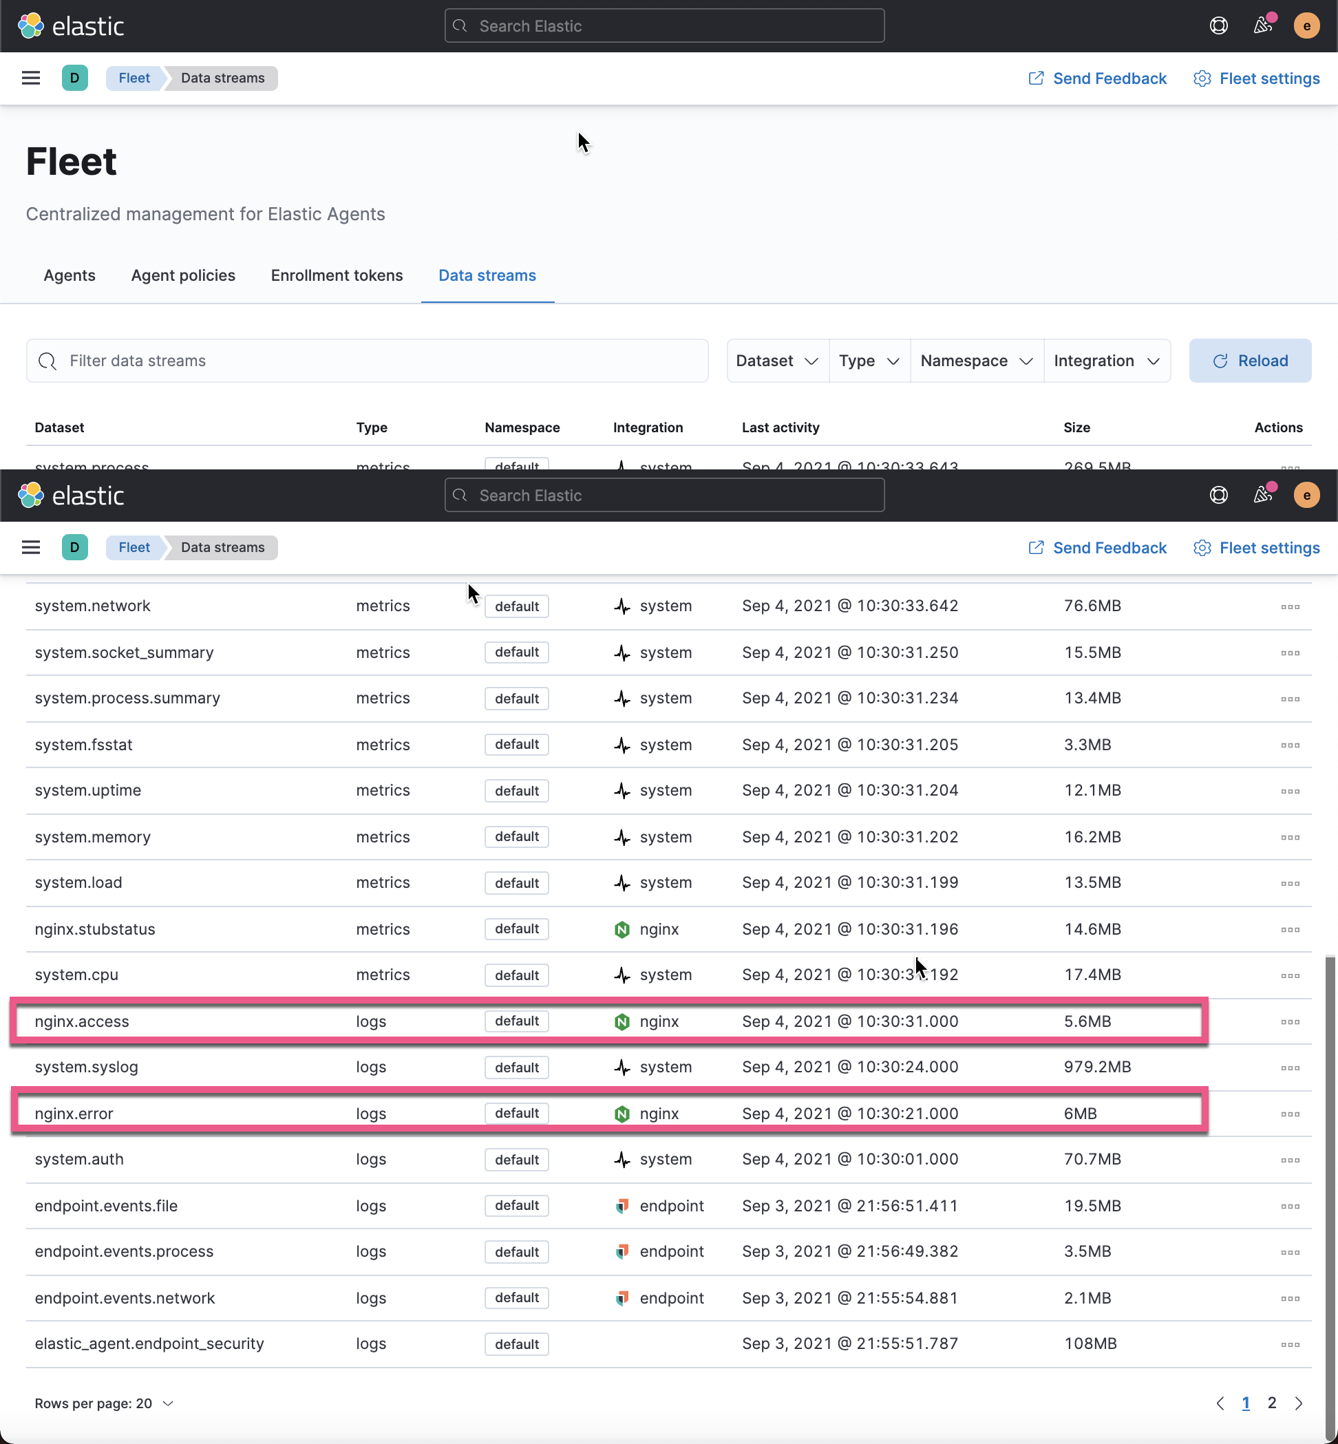Click the Send Feedback button
1338x1444 pixels.
pos(1098,78)
